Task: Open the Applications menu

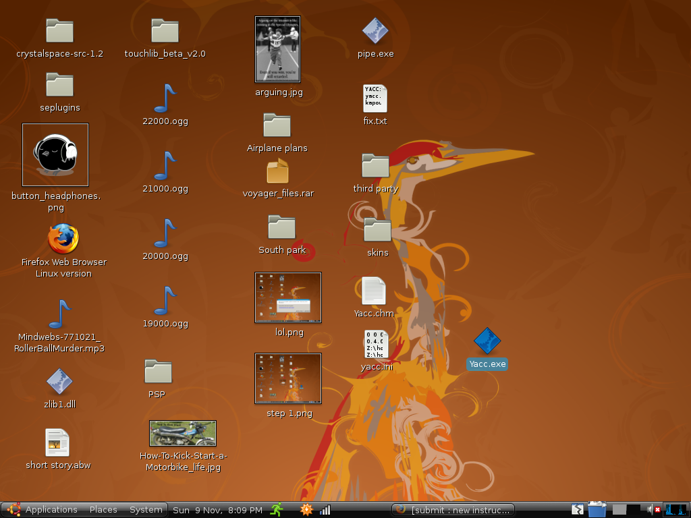Action: tap(43, 510)
